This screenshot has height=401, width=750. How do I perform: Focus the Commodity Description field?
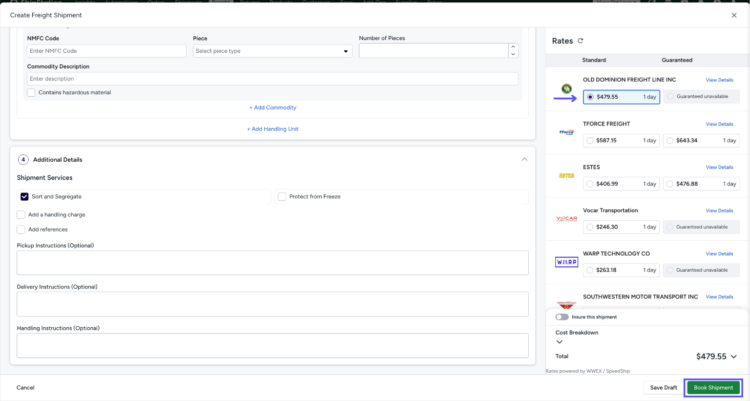click(x=272, y=79)
